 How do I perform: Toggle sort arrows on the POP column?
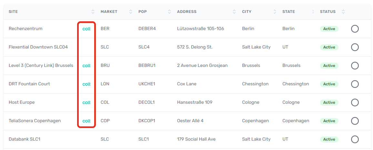pyautogui.click(x=169, y=12)
